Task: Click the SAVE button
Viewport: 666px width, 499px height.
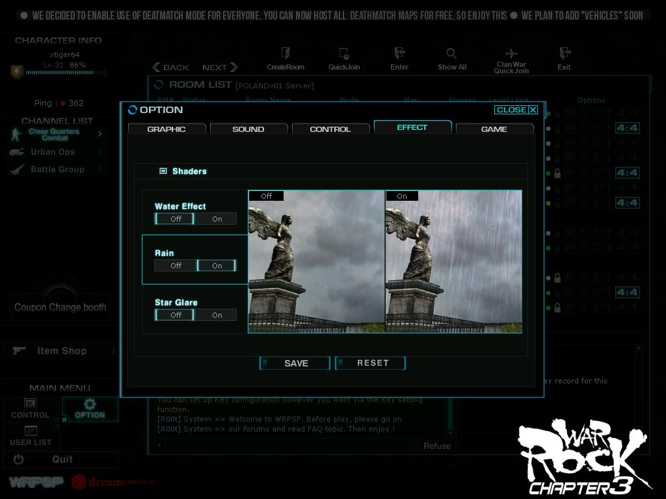Action: click(295, 363)
